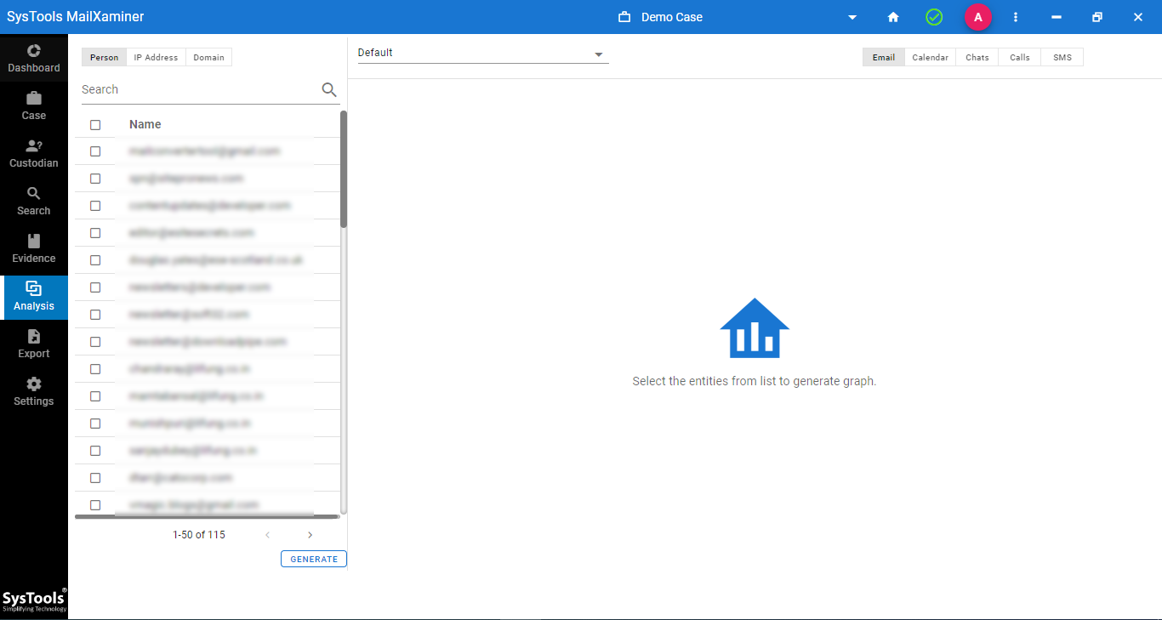Click the vertical scrollbar of entity list
The height and width of the screenshot is (620, 1162).
[x=344, y=169]
